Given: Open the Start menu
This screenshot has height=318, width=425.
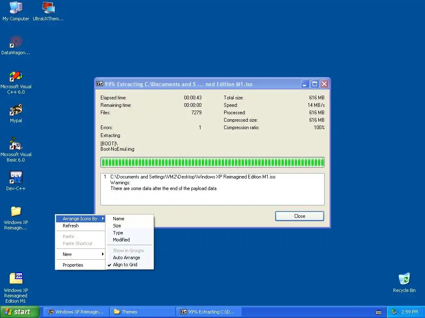Looking at the screenshot, I should [x=20, y=312].
